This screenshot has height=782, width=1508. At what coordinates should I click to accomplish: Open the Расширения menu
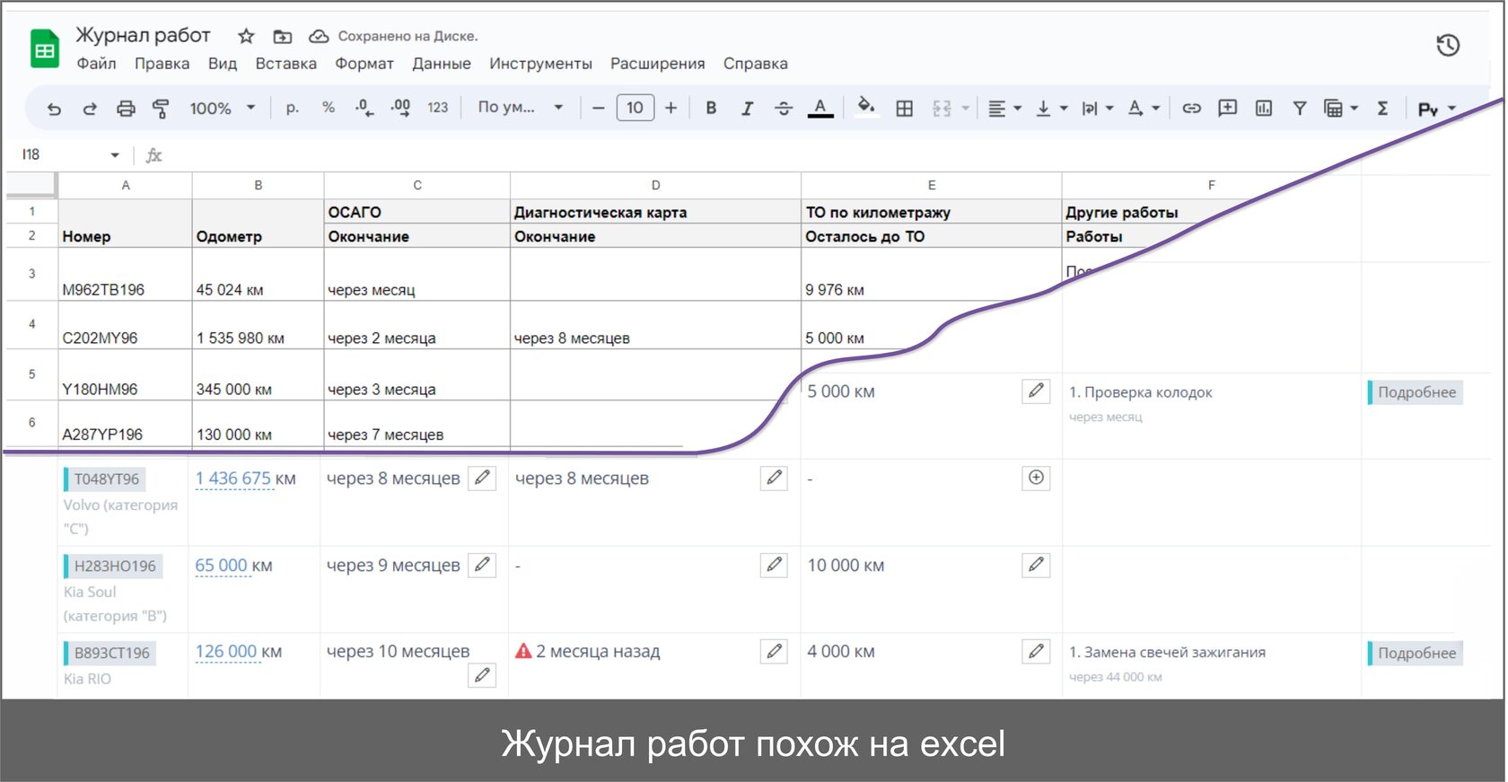point(657,64)
